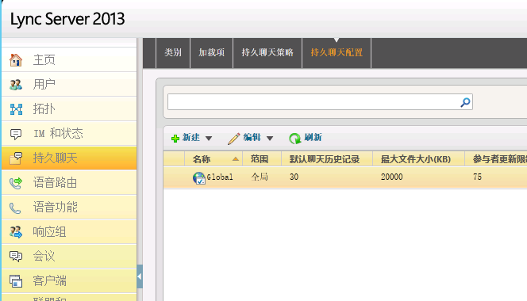Click the house icon beside 主页
The height and width of the screenshot is (301, 527).
(x=15, y=60)
